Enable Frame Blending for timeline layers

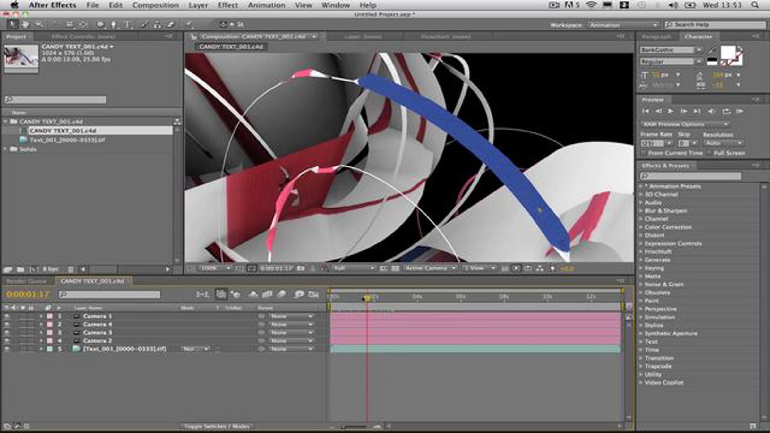(x=267, y=294)
